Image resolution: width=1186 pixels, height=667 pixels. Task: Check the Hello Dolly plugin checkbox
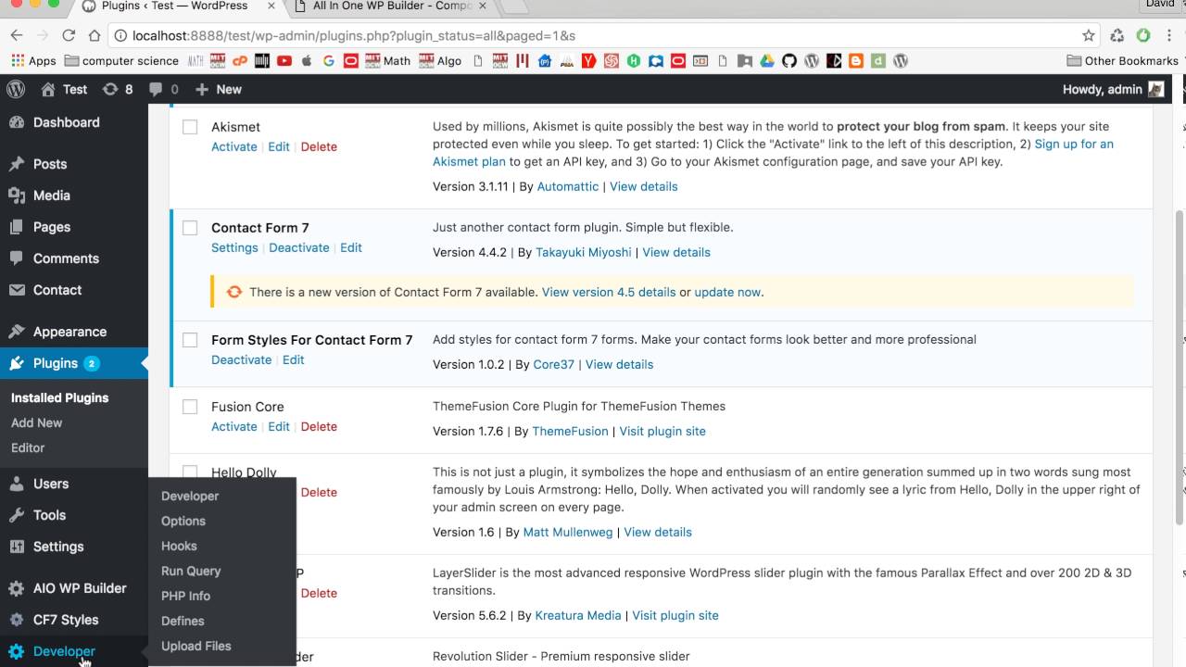coord(190,472)
